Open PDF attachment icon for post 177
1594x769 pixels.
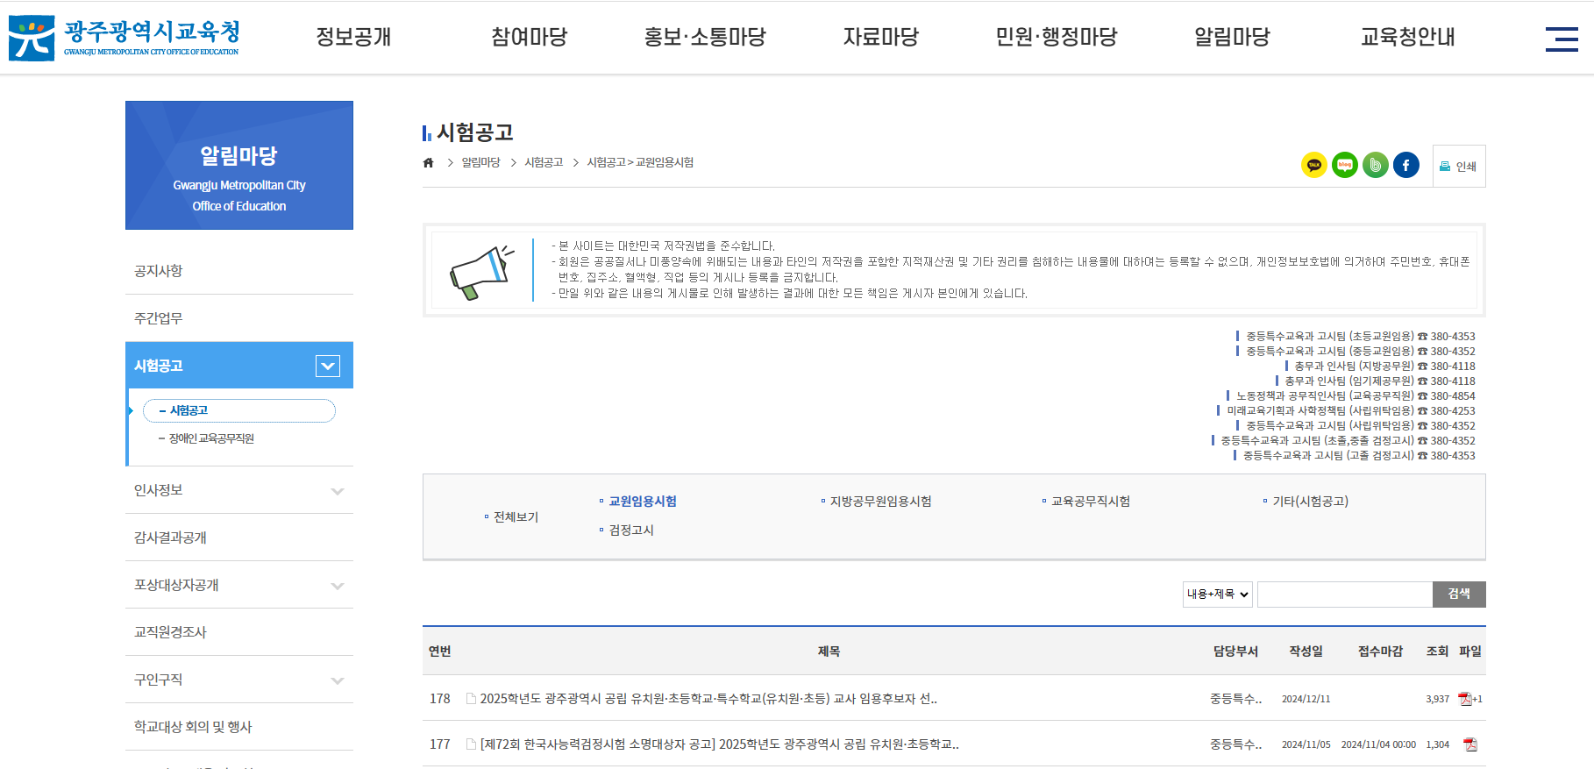(1470, 744)
